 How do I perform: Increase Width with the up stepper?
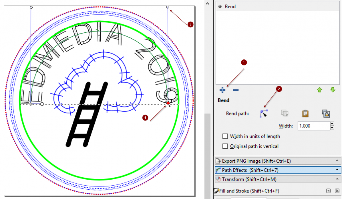point(332,124)
